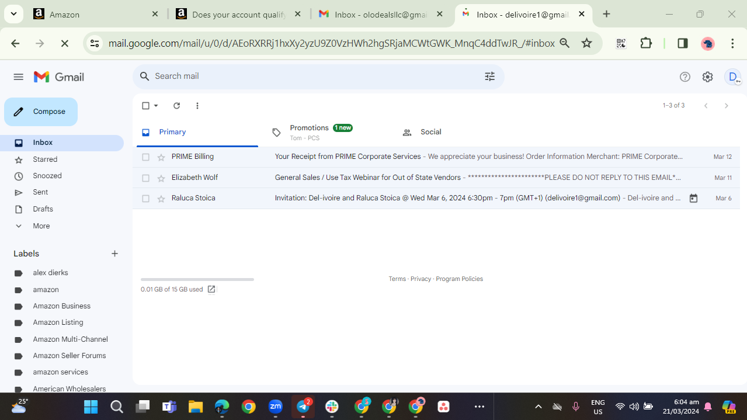Tick the select-all checkbox
This screenshot has width=747, height=420.
(x=145, y=106)
